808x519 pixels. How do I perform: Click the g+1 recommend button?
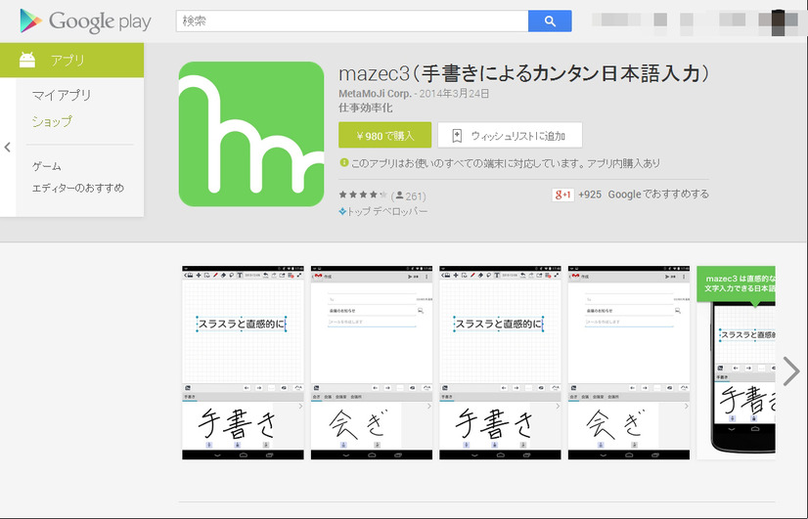coord(562,195)
